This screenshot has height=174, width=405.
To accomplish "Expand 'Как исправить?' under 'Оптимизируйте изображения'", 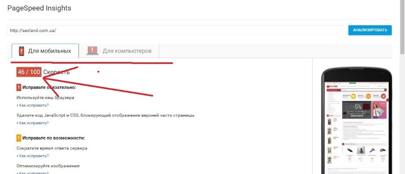I will coord(33,173).
